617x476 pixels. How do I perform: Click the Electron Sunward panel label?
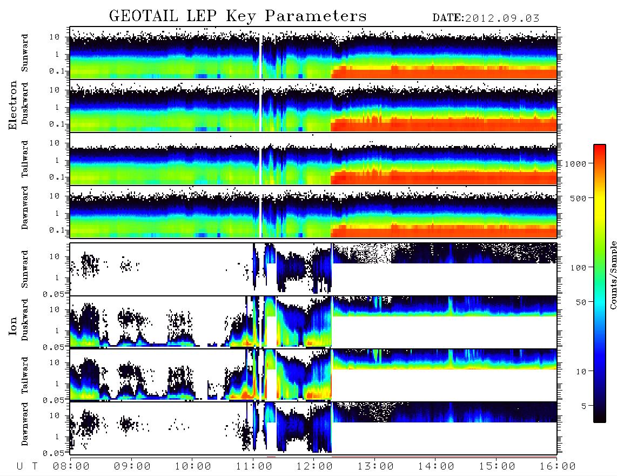pos(25,53)
